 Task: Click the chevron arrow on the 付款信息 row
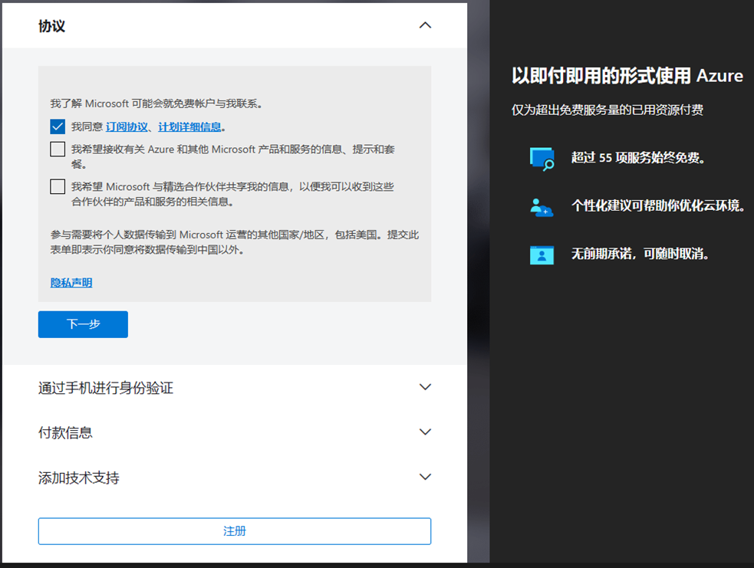[425, 432]
